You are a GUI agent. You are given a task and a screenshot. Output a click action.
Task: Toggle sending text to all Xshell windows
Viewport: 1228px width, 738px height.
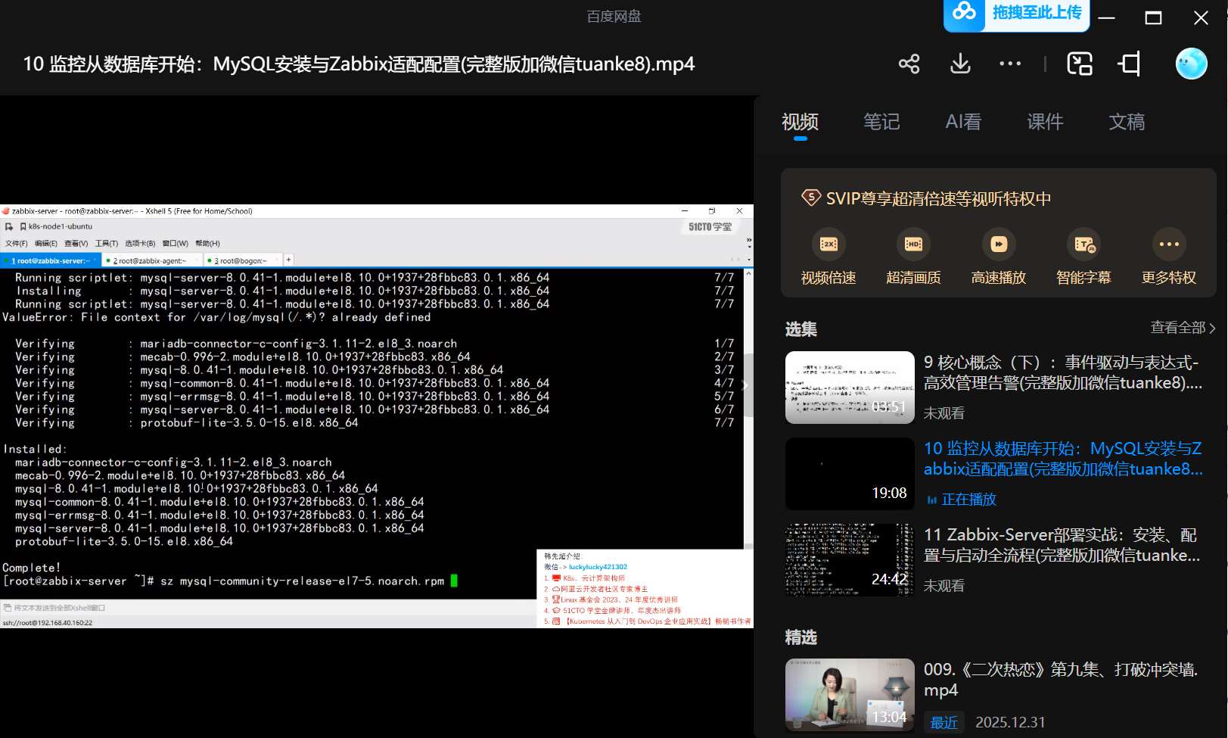(x=8, y=608)
